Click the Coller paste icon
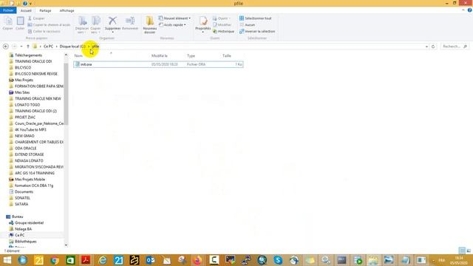The height and width of the screenshot is (266, 473). [20, 23]
